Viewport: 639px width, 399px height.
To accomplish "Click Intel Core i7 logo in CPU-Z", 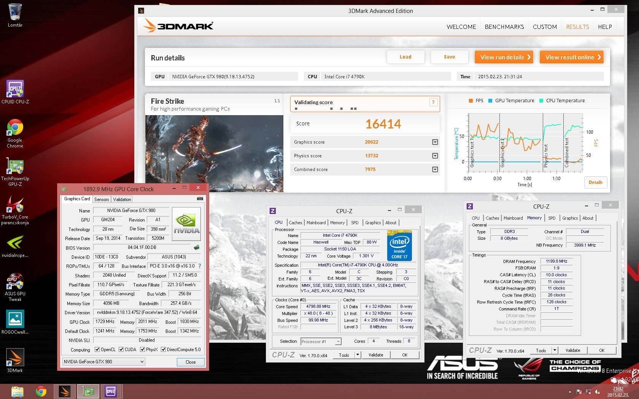I will [x=399, y=245].
